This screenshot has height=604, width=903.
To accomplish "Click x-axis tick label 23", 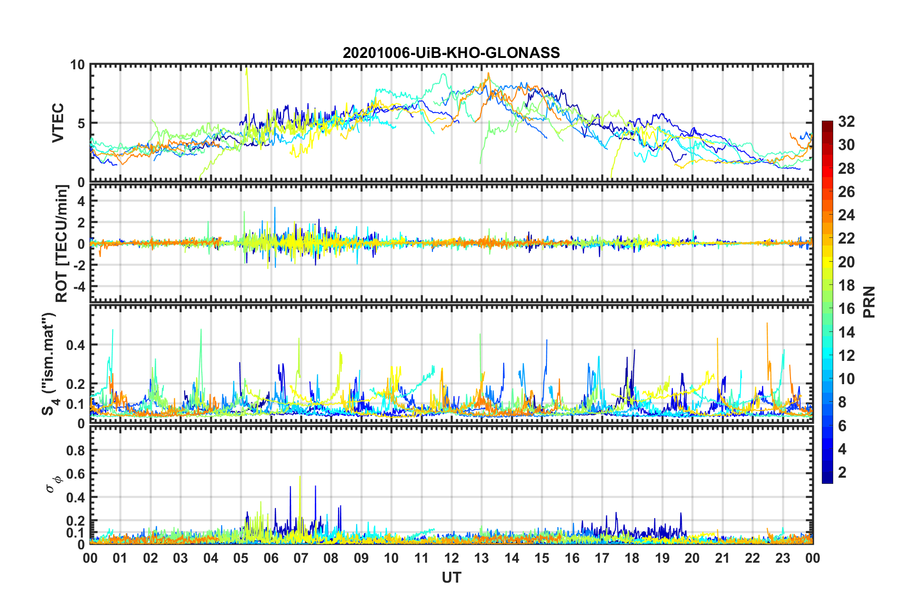I will pyautogui.click(x=783, y=558).
